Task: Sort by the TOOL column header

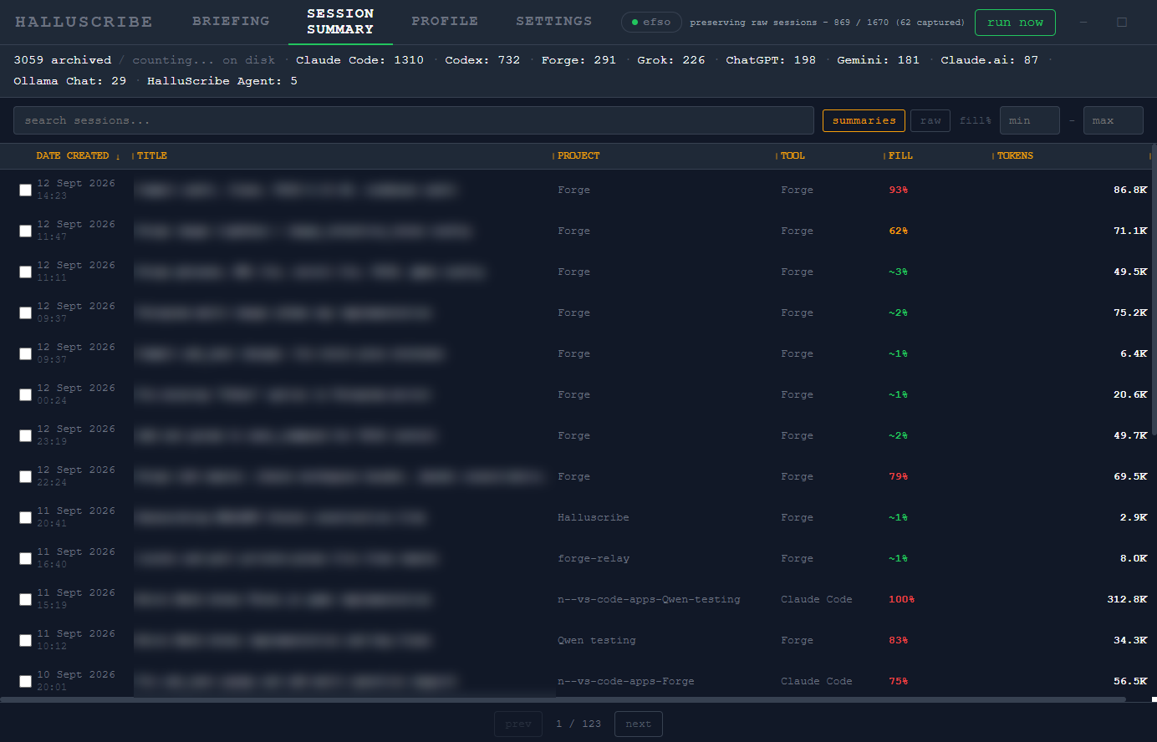Action: (x=793, y=155)
